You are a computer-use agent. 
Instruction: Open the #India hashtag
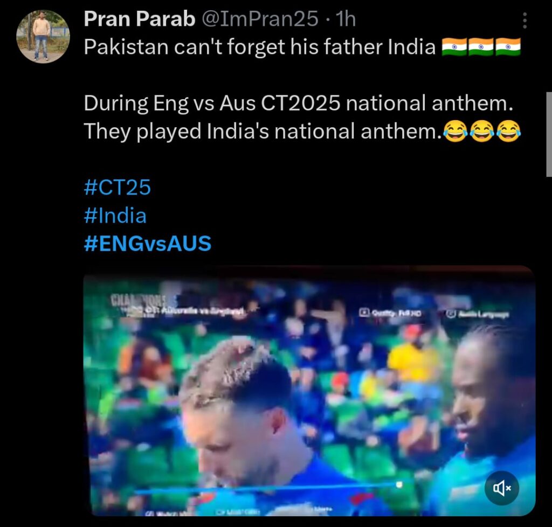[x=115, y=216]
